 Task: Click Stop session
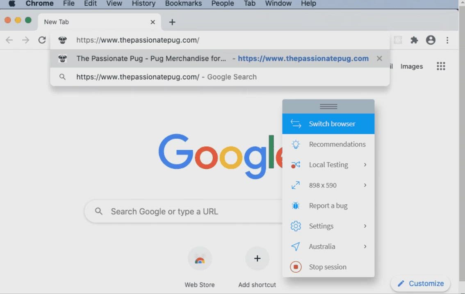(x=328, y=267)
